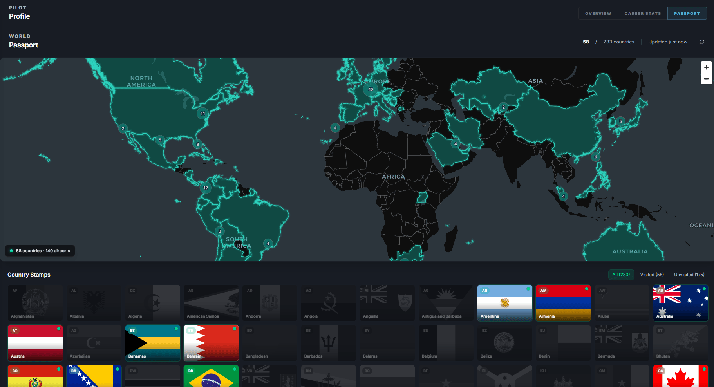Open the Canada CA stamp card

pos(680,376)
